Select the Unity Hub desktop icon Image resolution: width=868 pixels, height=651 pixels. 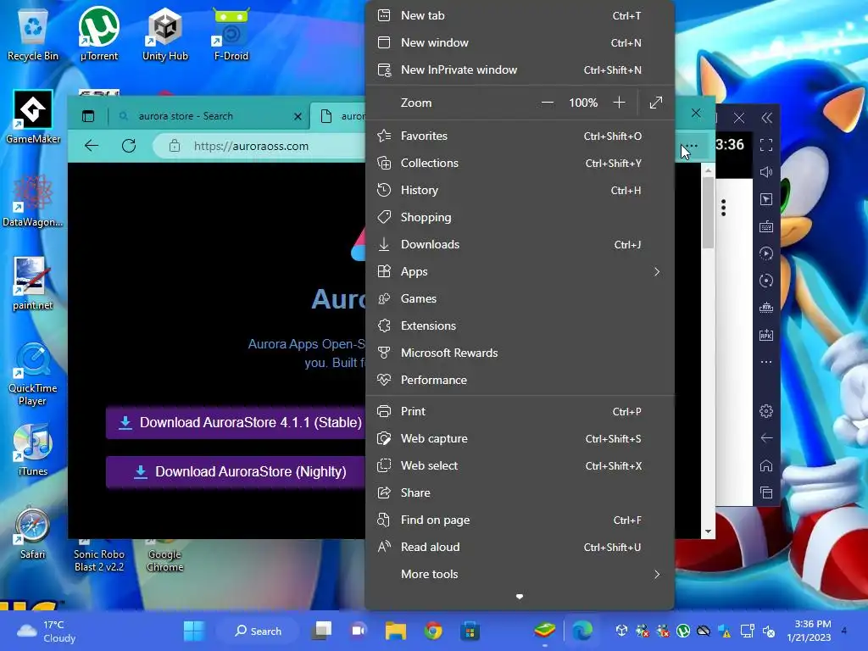(165, 35)
